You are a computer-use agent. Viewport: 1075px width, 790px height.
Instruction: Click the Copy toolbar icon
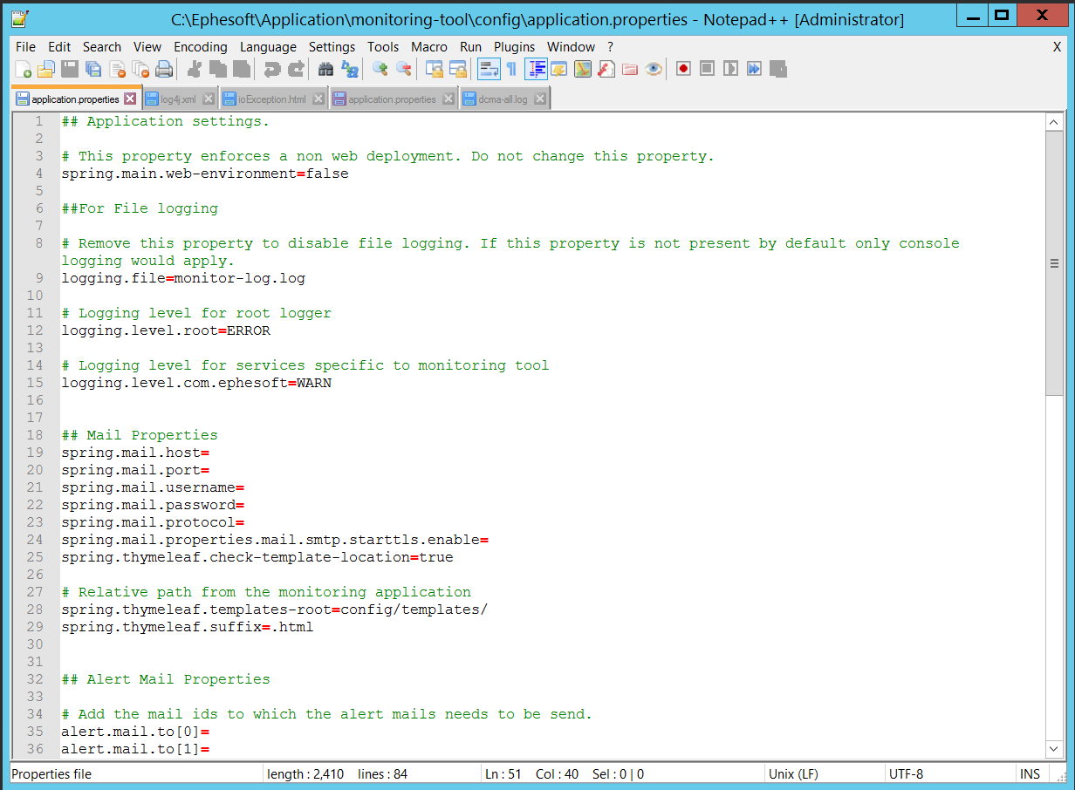tap(218, 69)
